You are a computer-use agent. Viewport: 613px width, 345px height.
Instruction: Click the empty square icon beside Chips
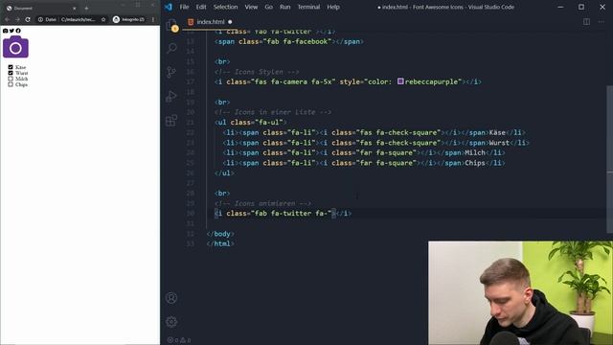(11, 84)
